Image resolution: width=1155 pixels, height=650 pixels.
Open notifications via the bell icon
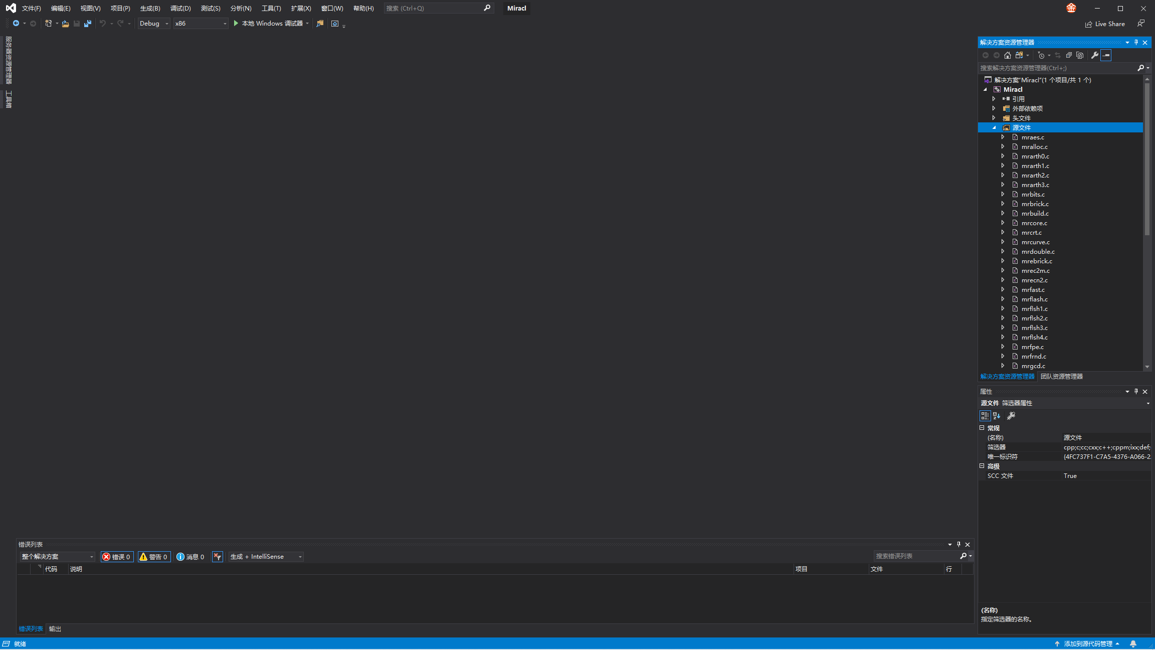(x=1133, y=643)
